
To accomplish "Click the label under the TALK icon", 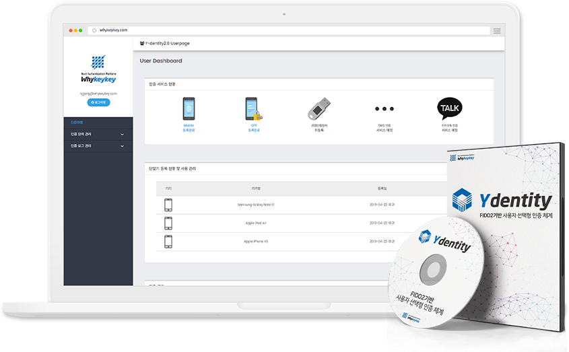I will tap(450, 128).
